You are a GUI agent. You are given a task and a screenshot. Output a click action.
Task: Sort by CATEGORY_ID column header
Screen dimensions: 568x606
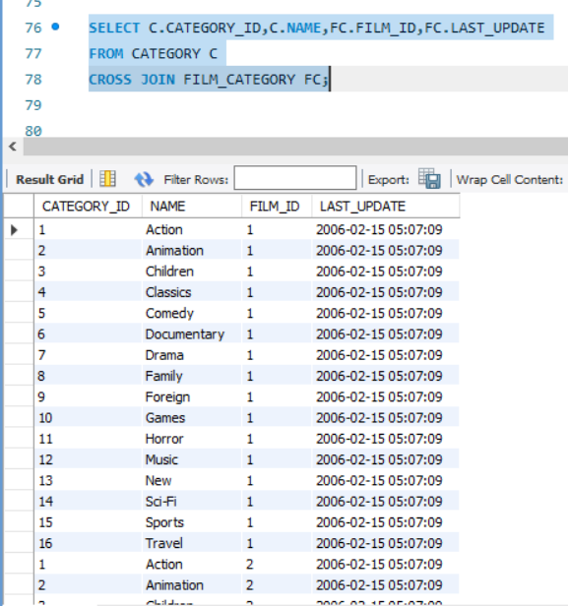click(x=88, y=207)
